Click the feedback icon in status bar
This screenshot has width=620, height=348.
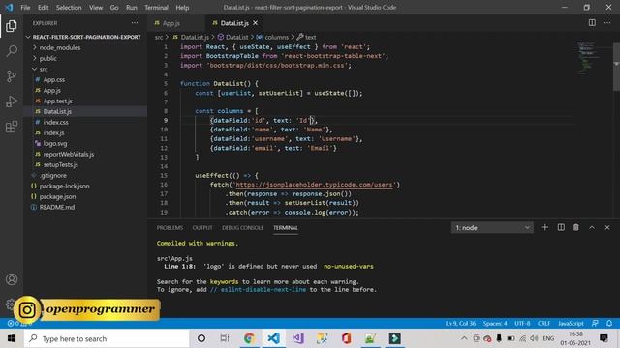(x=595, y=323)
